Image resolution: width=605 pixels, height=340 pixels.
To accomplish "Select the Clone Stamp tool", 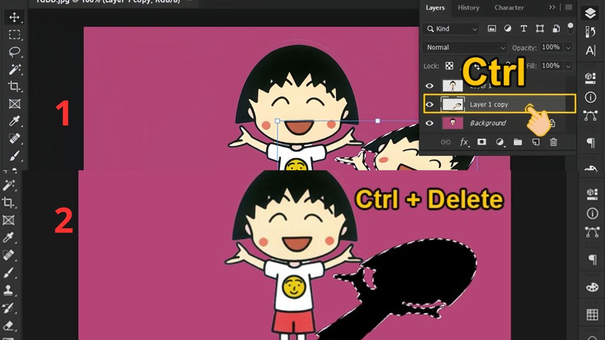I will click(x=9, y=290).
